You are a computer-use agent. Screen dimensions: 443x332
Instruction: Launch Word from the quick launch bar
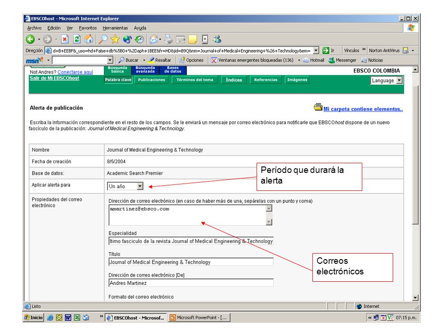click(x=68, y=318)
